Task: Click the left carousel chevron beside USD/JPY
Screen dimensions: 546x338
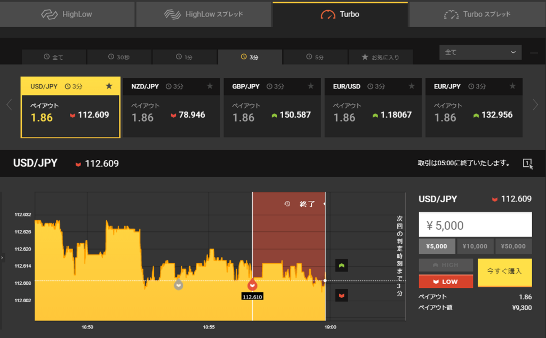Action: (9, 105)
